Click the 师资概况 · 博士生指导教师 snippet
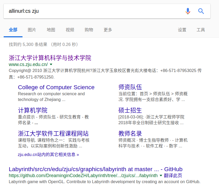 click(x=153, y=143)
